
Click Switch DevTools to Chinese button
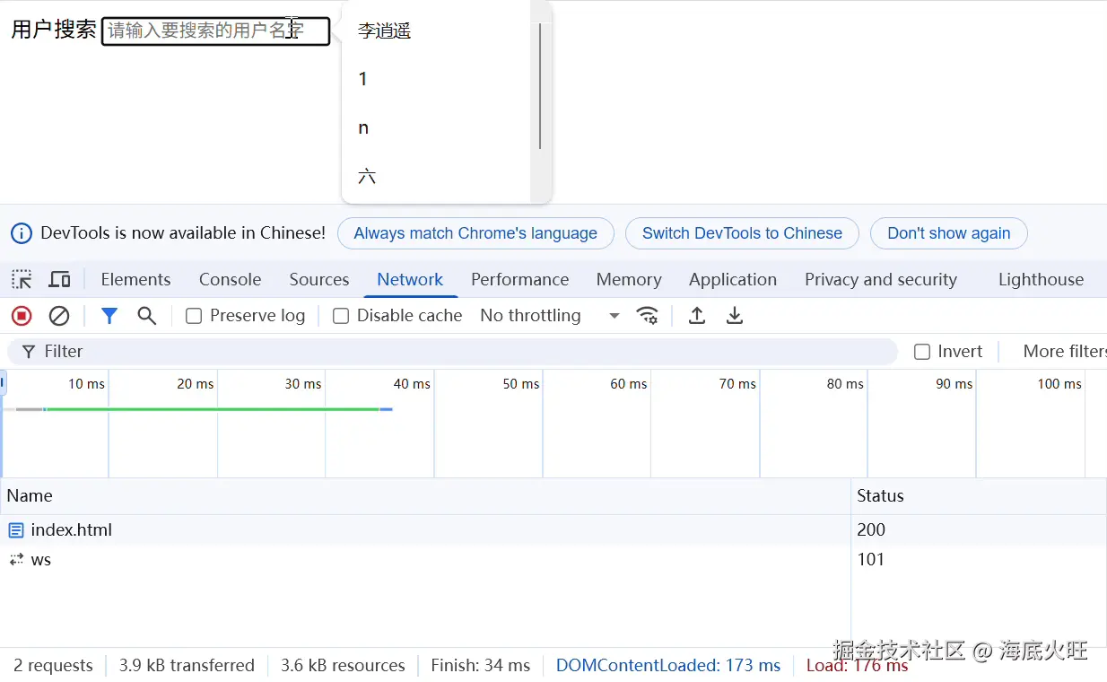point(742,233)
